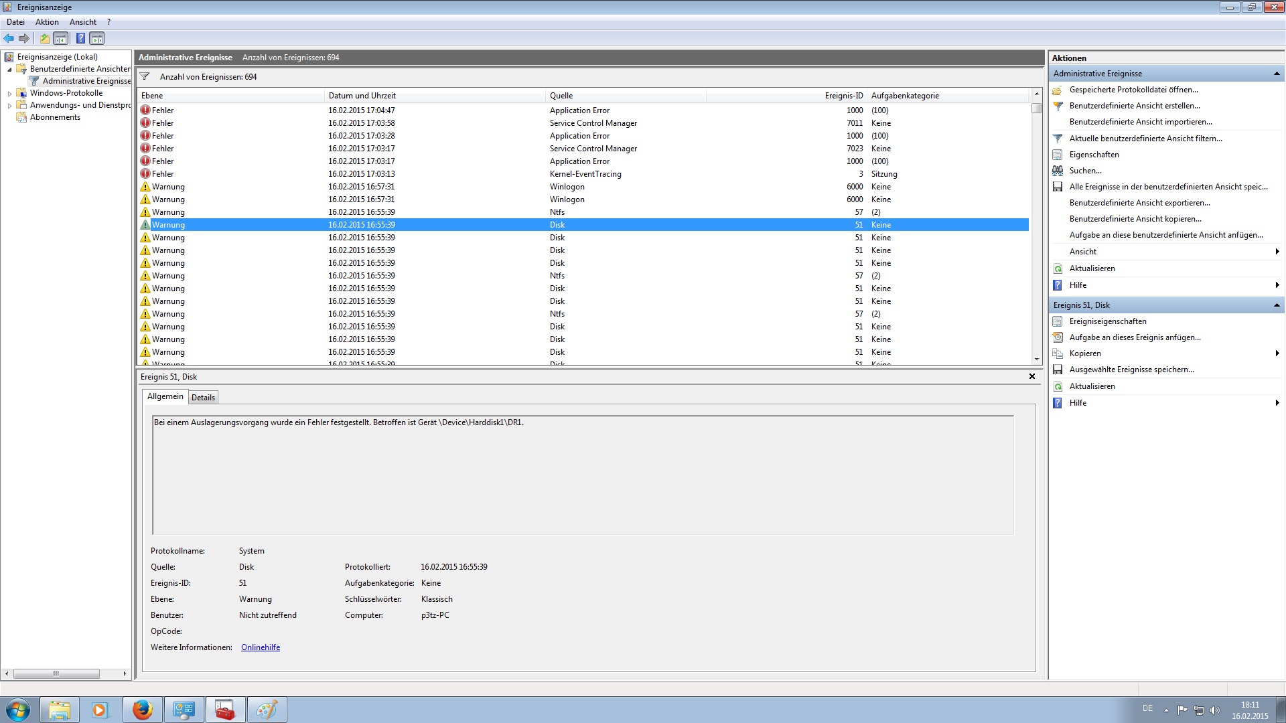Switch to the Details tab
The height and width of the screenshot is (723, 1286).
pyautogui.click(x=203, y=398)
